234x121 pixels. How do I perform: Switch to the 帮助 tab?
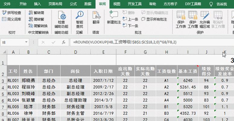pyautogui.click(x=153, y=4)
